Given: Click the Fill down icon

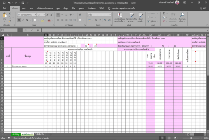Looking at the screenshot, I should [164, 17].
